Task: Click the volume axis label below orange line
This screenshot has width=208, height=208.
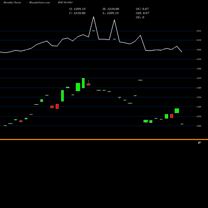Action: (200, 143)
